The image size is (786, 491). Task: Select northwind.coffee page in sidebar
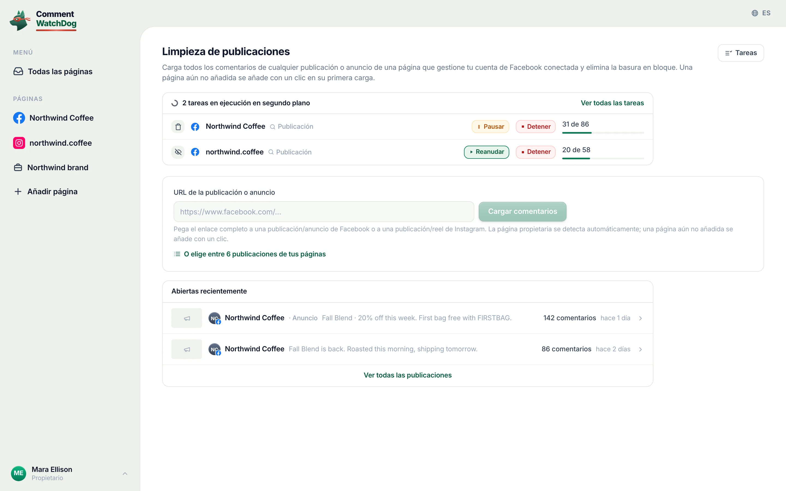pyautogui.click(x=53, y=143)
